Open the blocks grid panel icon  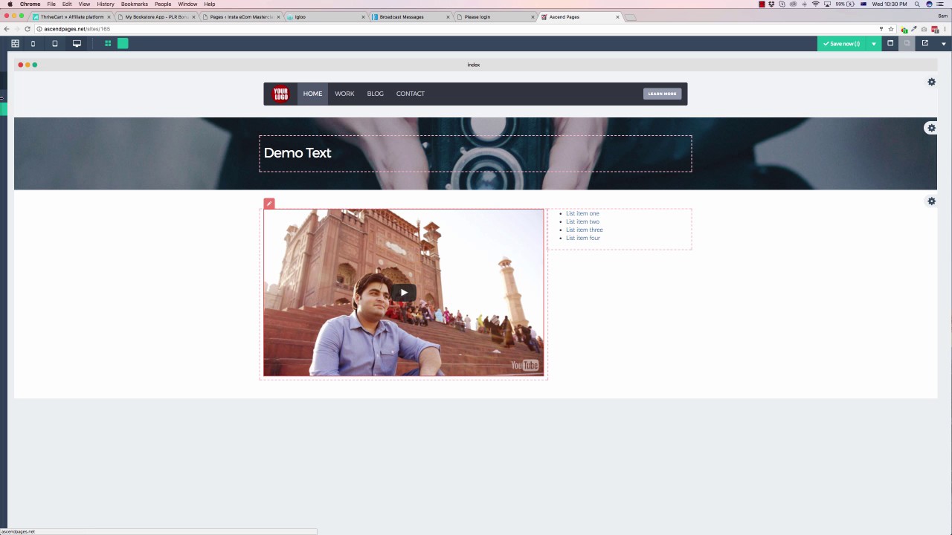(x=15, y=44)
